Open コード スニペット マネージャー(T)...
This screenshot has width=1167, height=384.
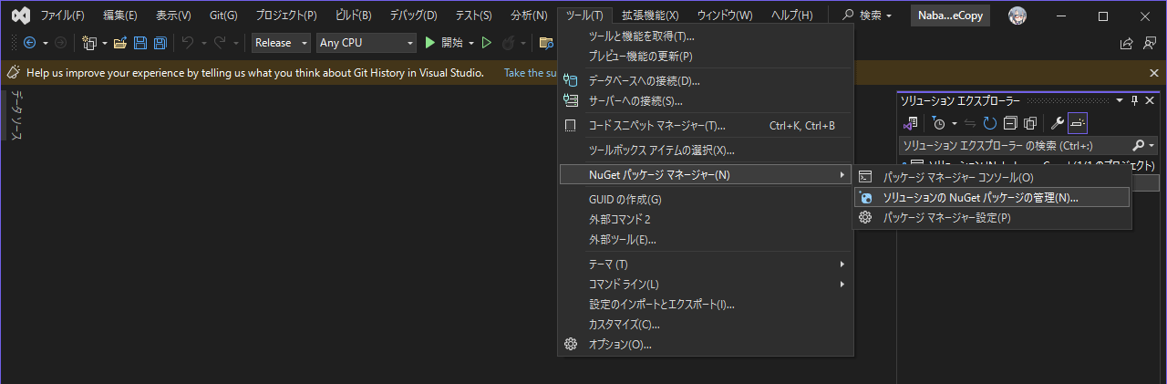(x=706, y=125)
